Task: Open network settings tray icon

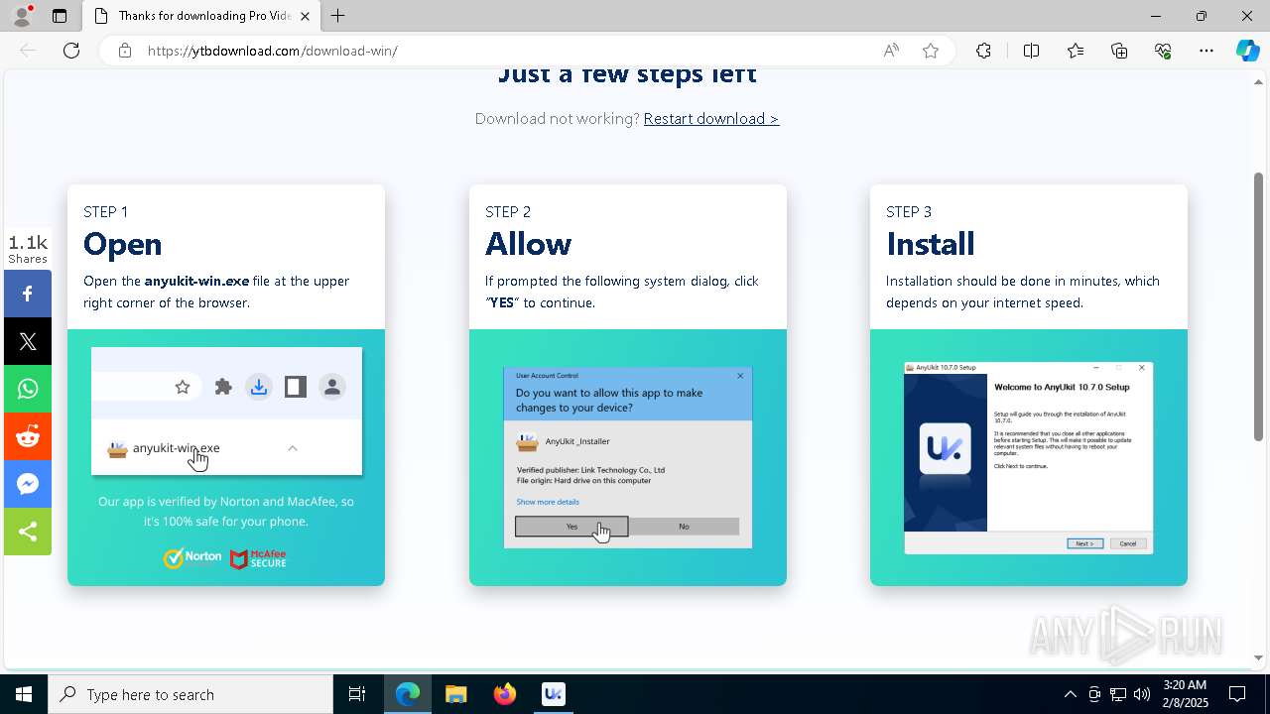Action: [1118, 694]
